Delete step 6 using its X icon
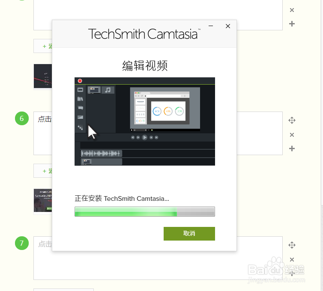Screen dimensions: 323x291 coord(292,135)
